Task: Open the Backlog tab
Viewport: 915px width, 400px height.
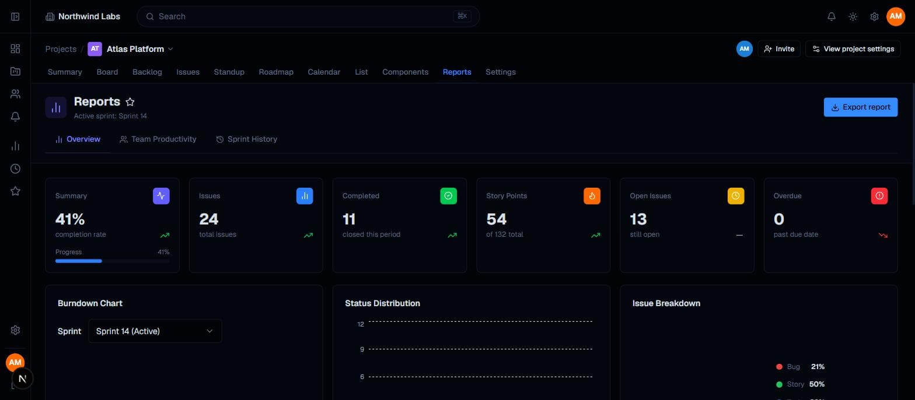Action: click(x=147, y=72)
